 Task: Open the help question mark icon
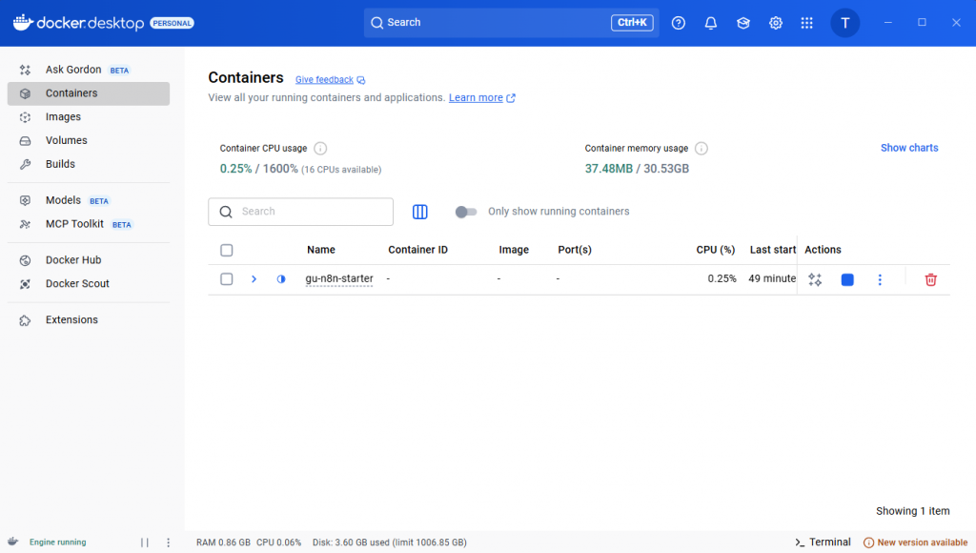pos(679,23)
